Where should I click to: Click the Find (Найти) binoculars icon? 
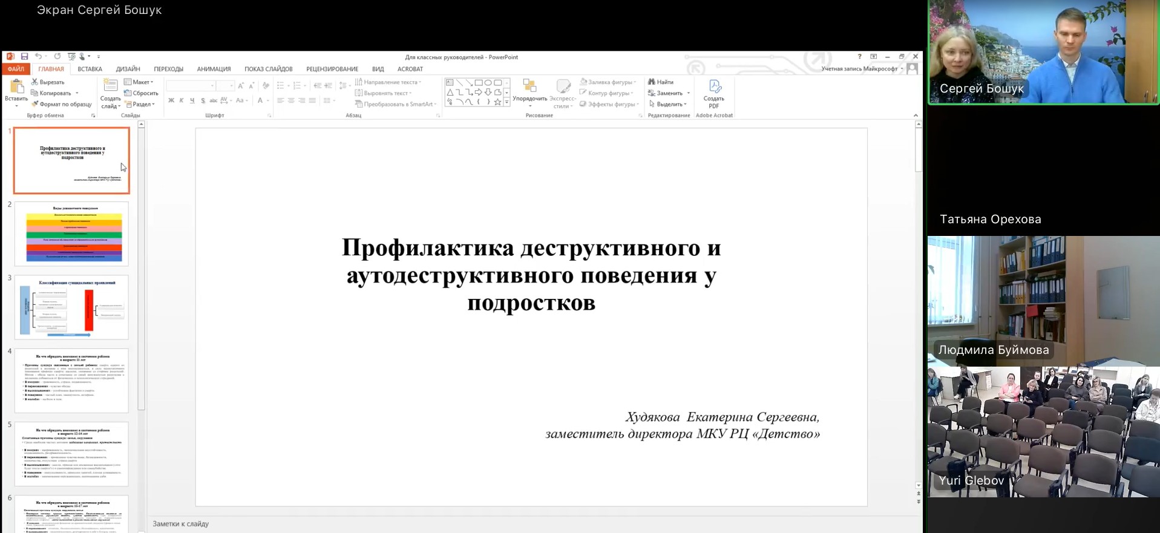point(652,82)
